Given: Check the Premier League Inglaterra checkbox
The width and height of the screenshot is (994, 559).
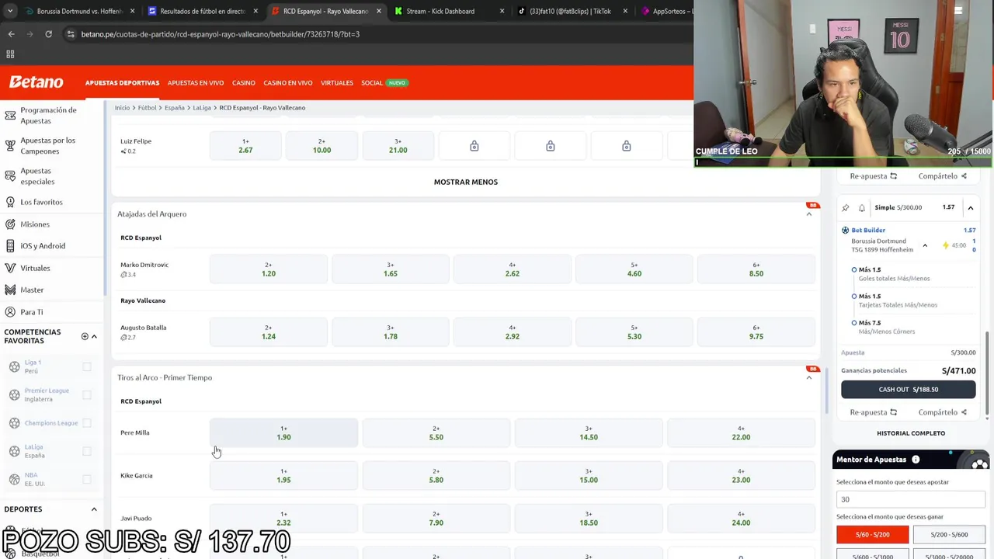Looking at the screenshot, I should click(x=87, y=394).
